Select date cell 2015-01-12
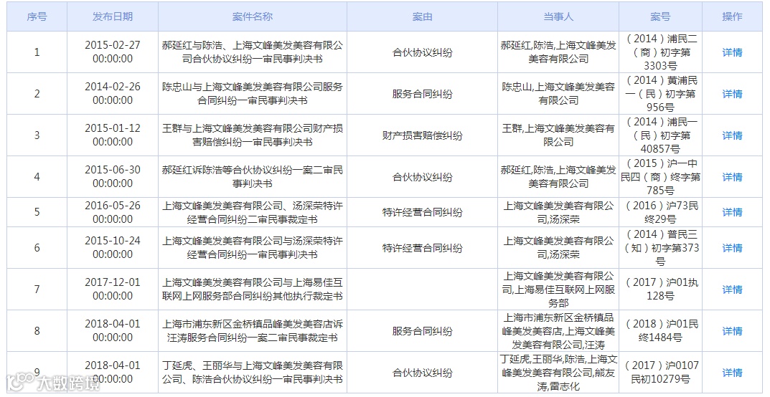Screen dimensions: 770x397 click(x=113, y=135)
